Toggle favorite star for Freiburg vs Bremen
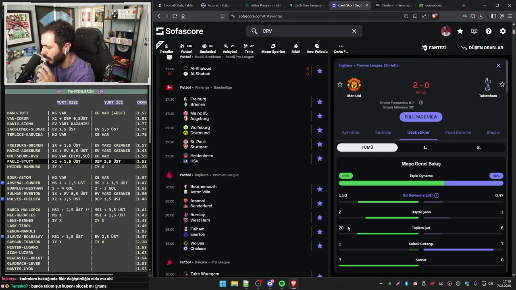 320,101
